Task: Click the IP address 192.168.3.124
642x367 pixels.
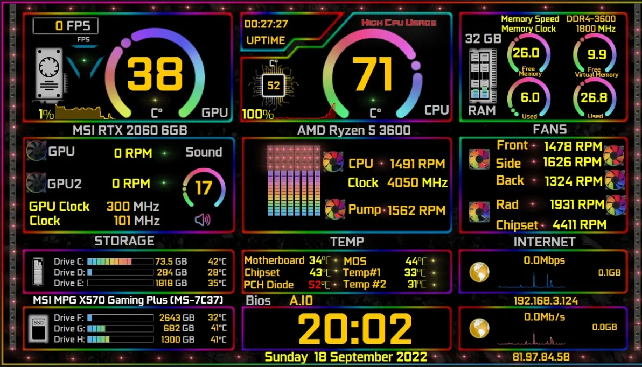Action: [546, 301]
